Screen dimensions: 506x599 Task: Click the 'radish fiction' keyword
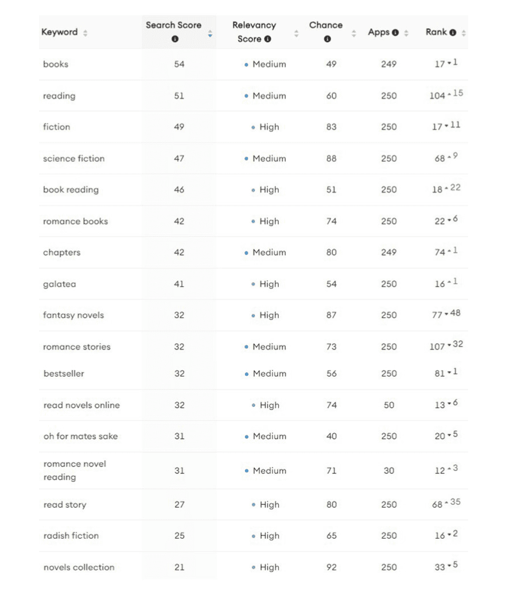(x=71, y=535)
